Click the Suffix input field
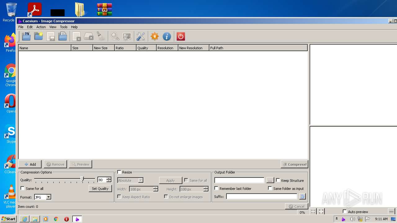Viewport: 397px width, 223px height. 261,196
